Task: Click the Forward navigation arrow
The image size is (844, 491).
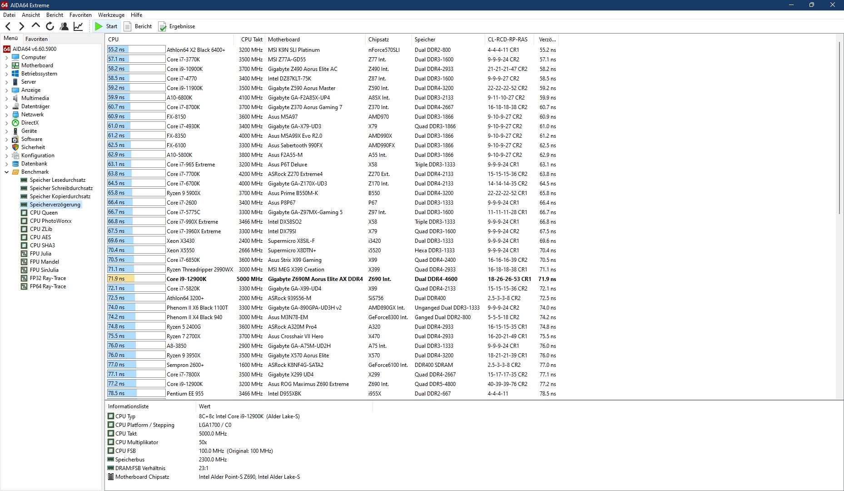Action: [21, 26]
